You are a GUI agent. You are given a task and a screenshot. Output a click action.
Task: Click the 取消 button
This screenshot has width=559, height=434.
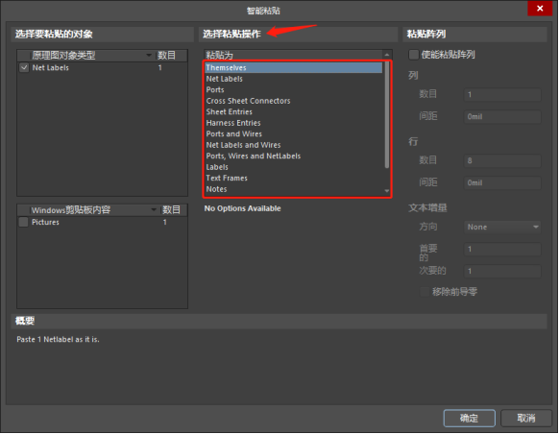526,418
